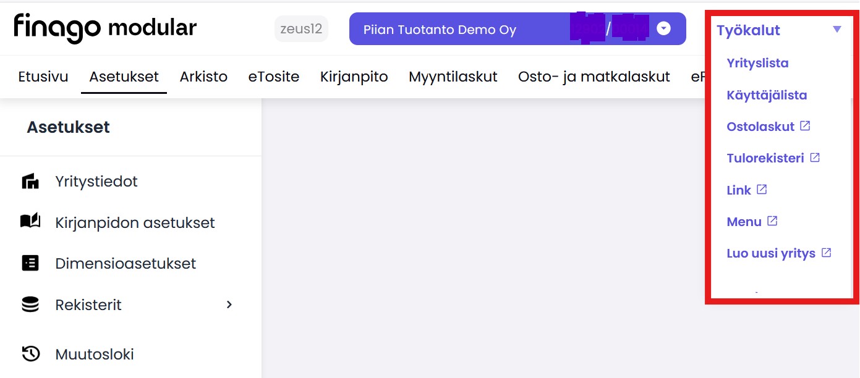
Task: Go to the Etusivu tab
Action: (43, 77)
